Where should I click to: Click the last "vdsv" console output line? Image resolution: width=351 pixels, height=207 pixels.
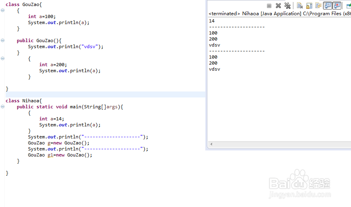pyautogui.click(x=215, y=69)
